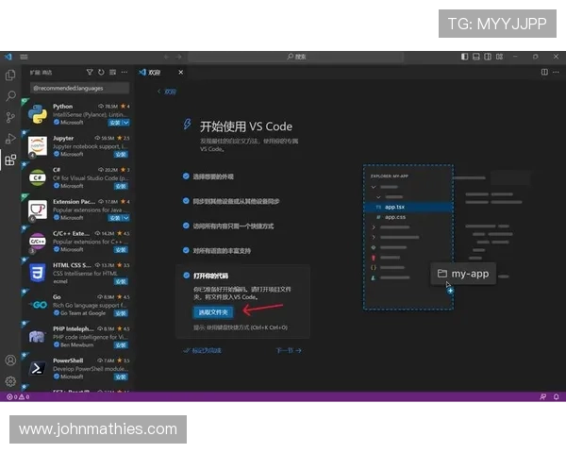Expand the Extension Pack install options arrow
The image size is (566, 453).
point(126,218)
